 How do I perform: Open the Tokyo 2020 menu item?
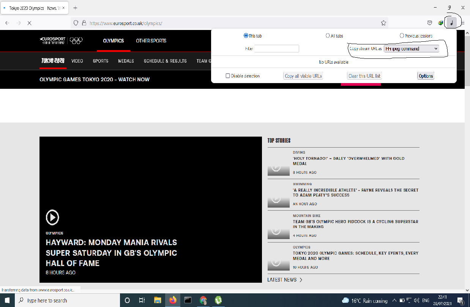point(53,61)
